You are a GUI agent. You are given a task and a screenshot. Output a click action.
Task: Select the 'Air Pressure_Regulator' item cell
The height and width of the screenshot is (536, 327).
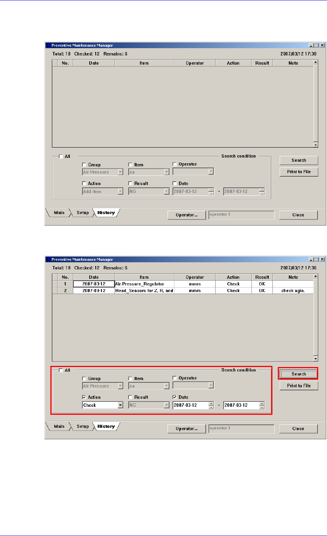point(144,284)
